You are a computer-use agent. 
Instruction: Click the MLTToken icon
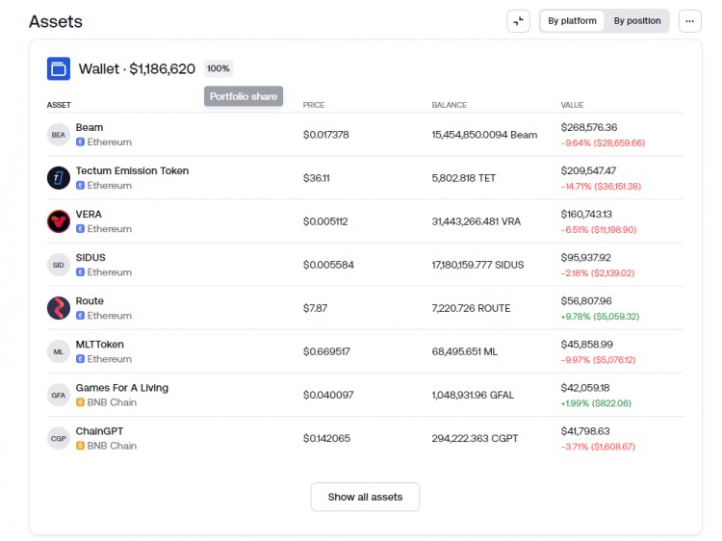[59, 351]
